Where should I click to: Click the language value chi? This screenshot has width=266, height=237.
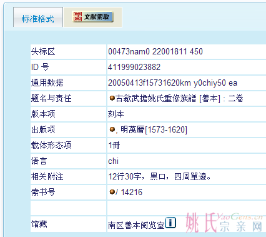tap(114, 161)
